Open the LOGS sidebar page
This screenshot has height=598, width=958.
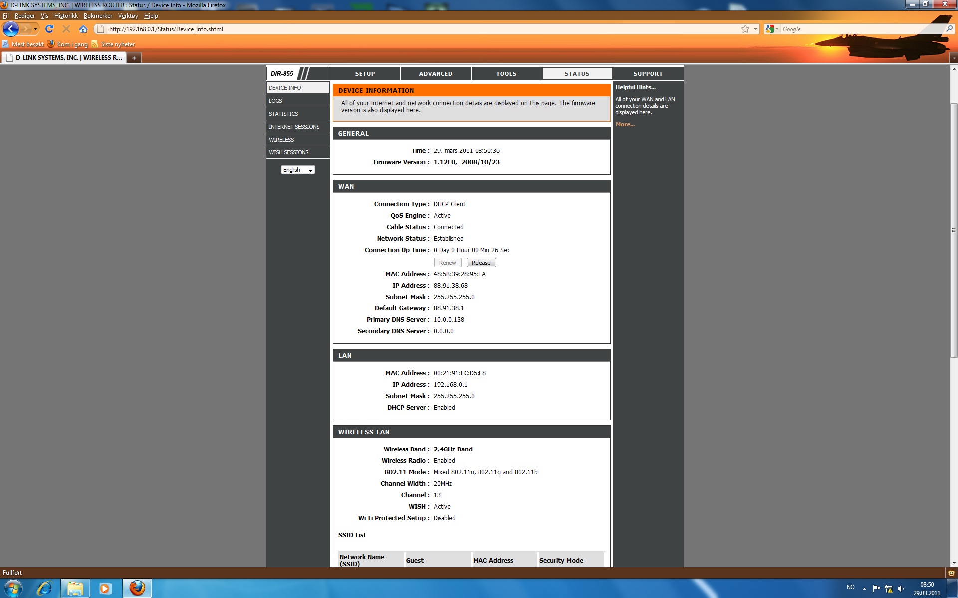pyautogui.click(x=298, y=101)
